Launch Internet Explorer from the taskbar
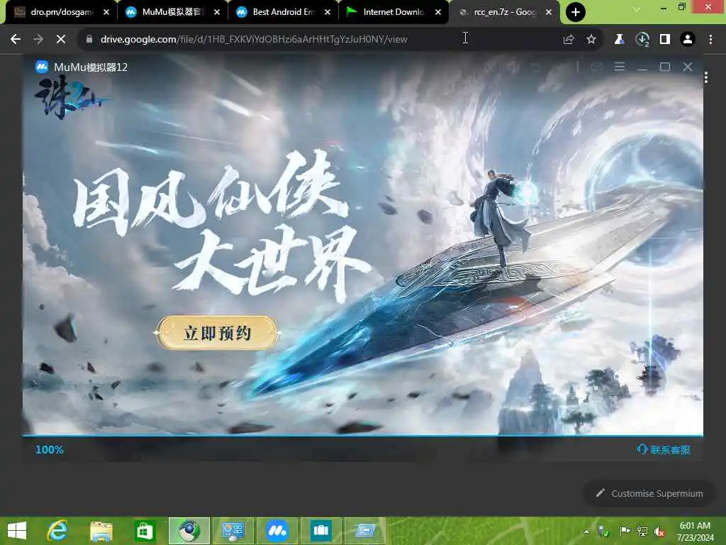This screenshot has height=545, width=726. (58, 531)
